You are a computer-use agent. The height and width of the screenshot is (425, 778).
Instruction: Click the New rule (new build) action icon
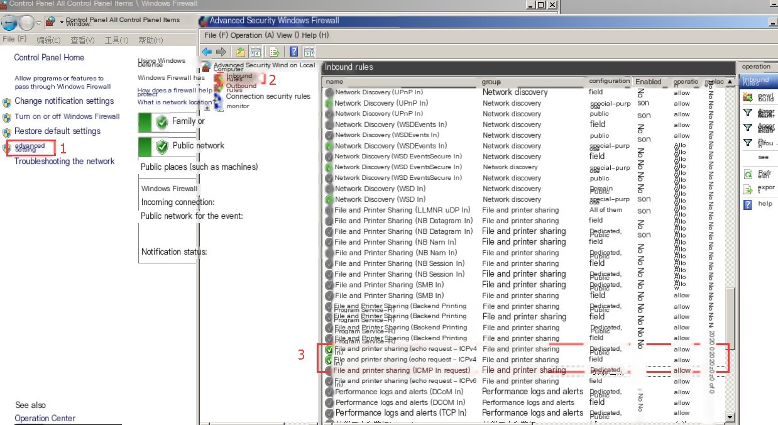[748, 97]
